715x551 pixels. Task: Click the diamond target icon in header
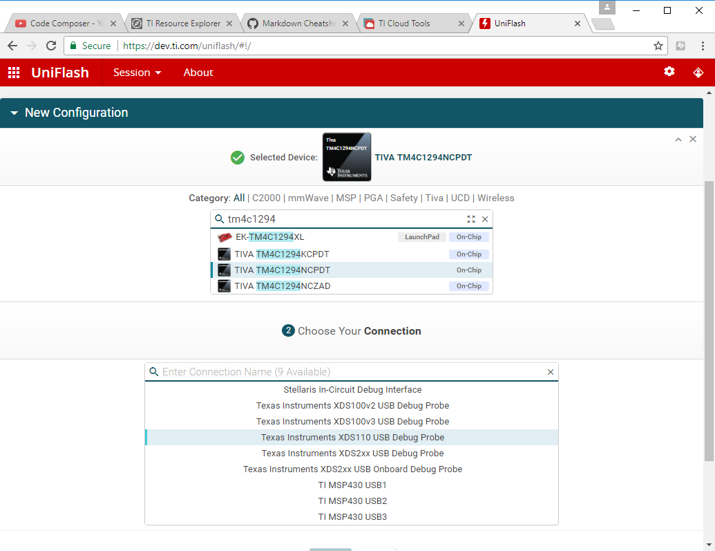pyautogui.click(x=698, y=73)
